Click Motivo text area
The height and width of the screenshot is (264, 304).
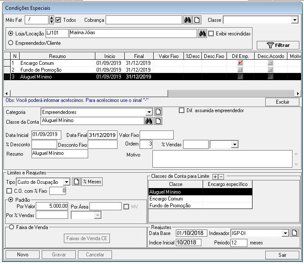[x=222, y=159]
